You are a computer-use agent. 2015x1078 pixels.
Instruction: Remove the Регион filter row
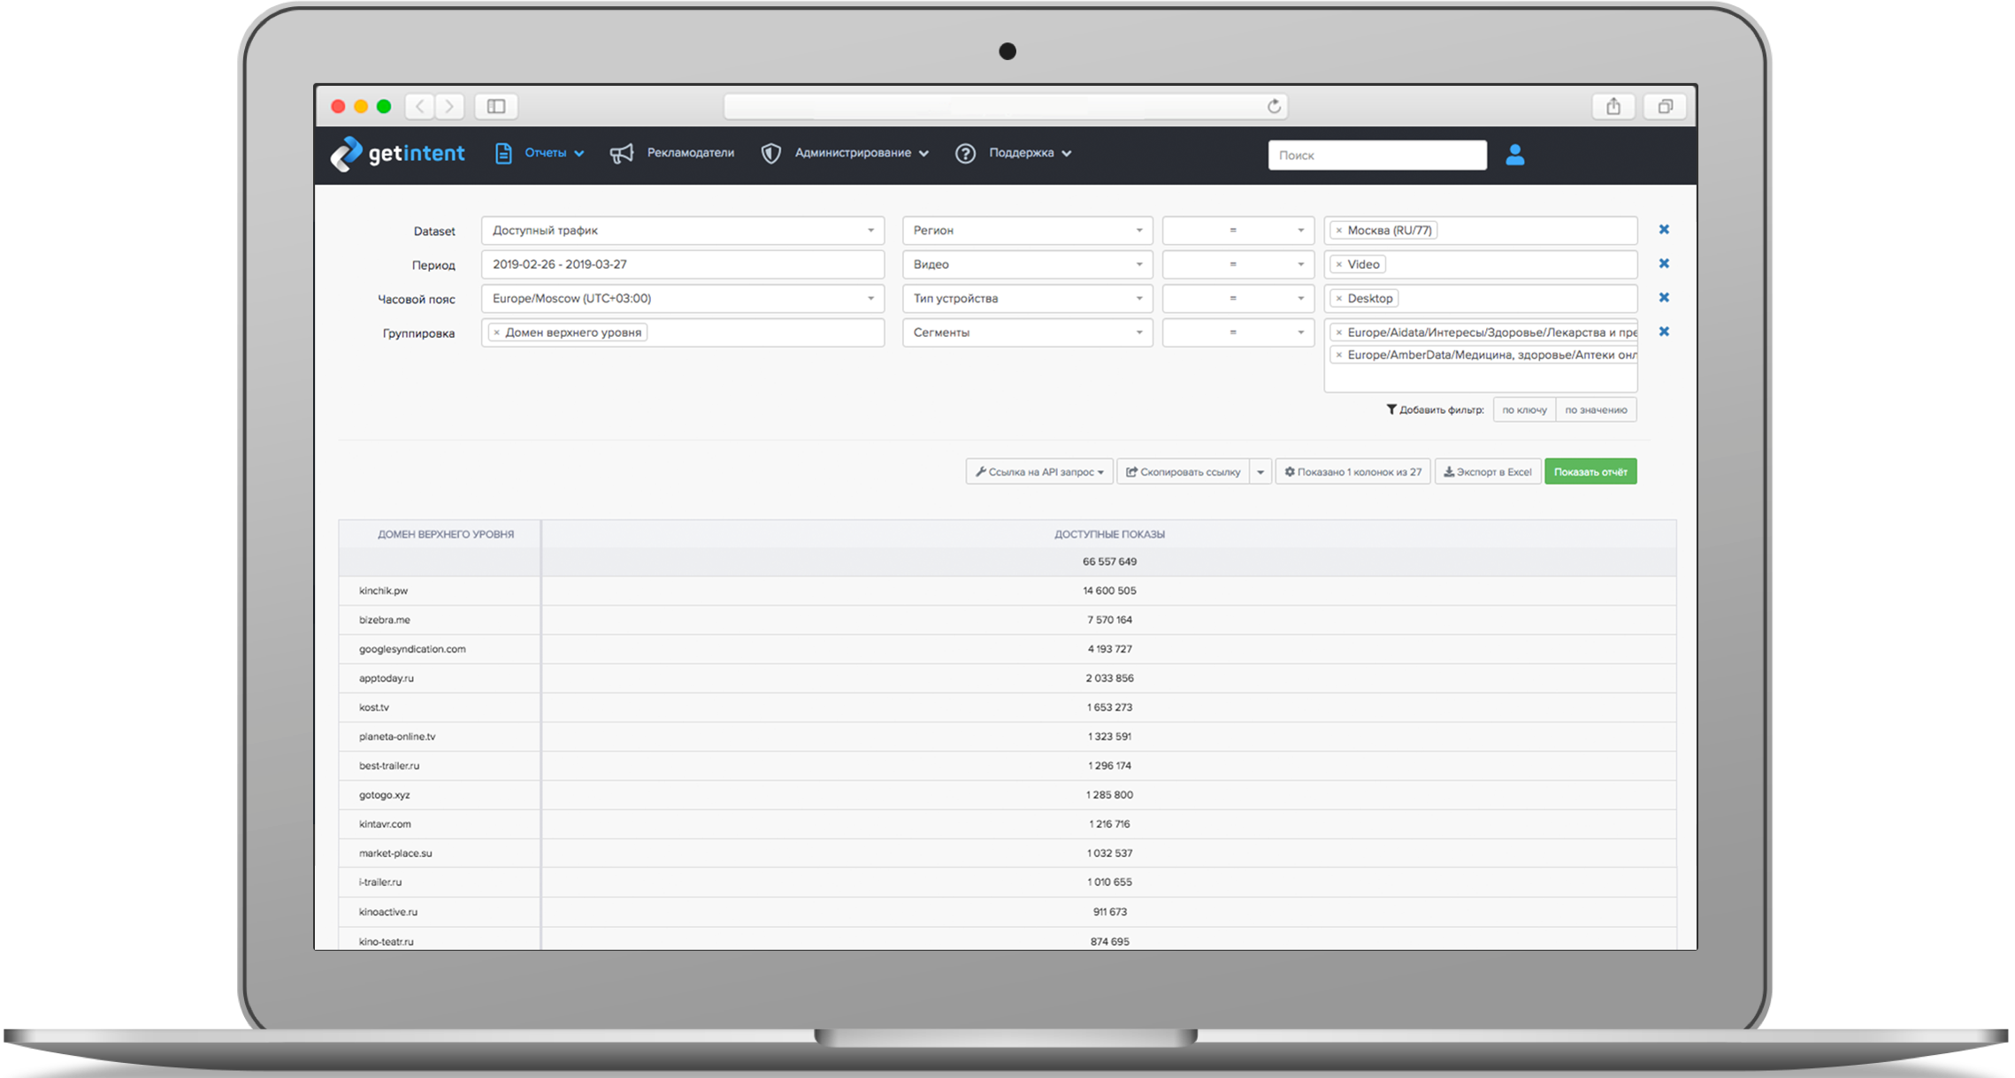click(x=1663, y=230)
